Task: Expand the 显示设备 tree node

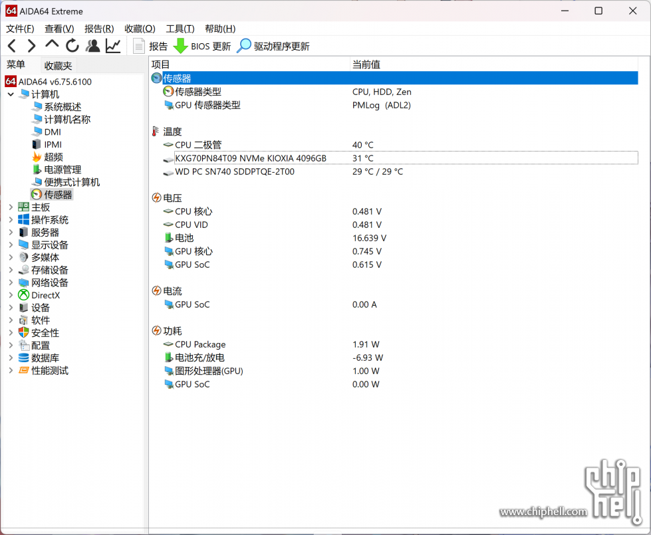Action: 11,245
